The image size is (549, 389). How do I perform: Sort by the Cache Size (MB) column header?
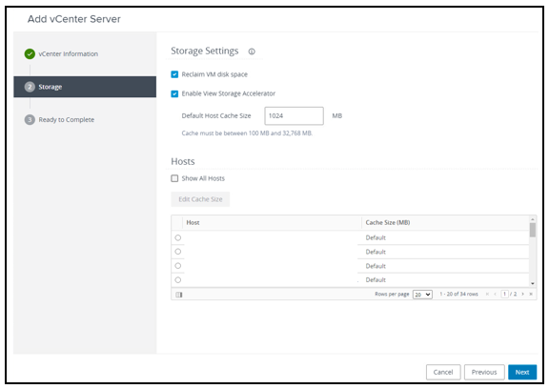(388, 223)
